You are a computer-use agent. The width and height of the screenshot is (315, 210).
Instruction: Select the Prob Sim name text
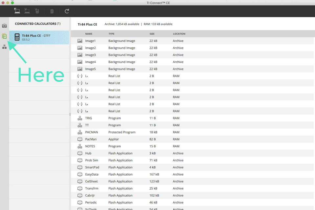[92, 160]
